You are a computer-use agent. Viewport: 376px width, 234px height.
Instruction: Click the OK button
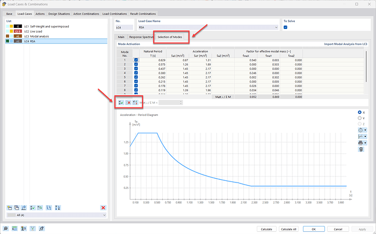point(313,229)
